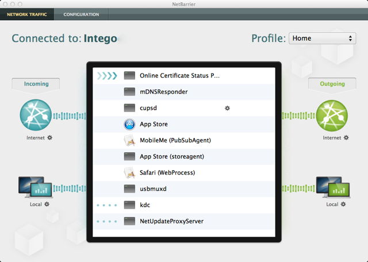
Task: Select the mDNSResponder row text
Action: coord(163,92)
